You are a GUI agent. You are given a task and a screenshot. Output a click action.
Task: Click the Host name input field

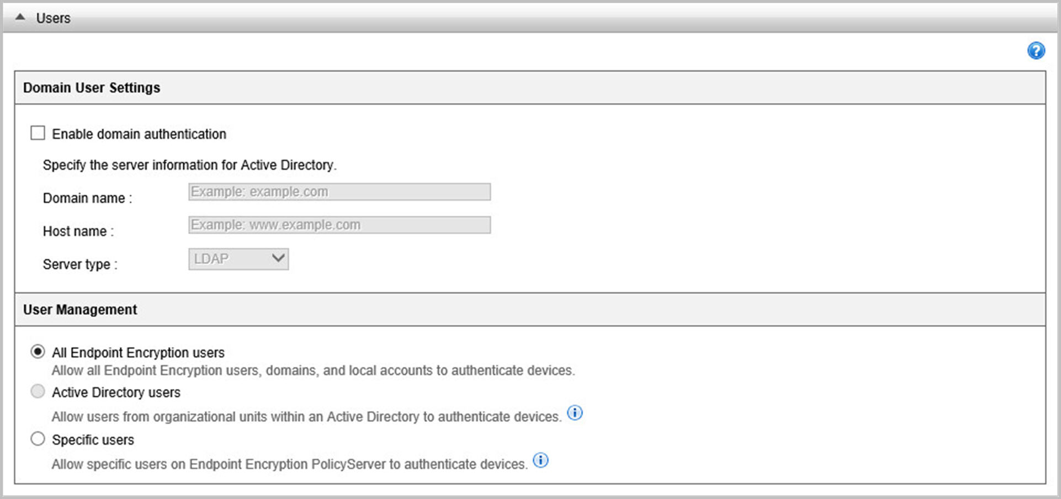point(338,225)
